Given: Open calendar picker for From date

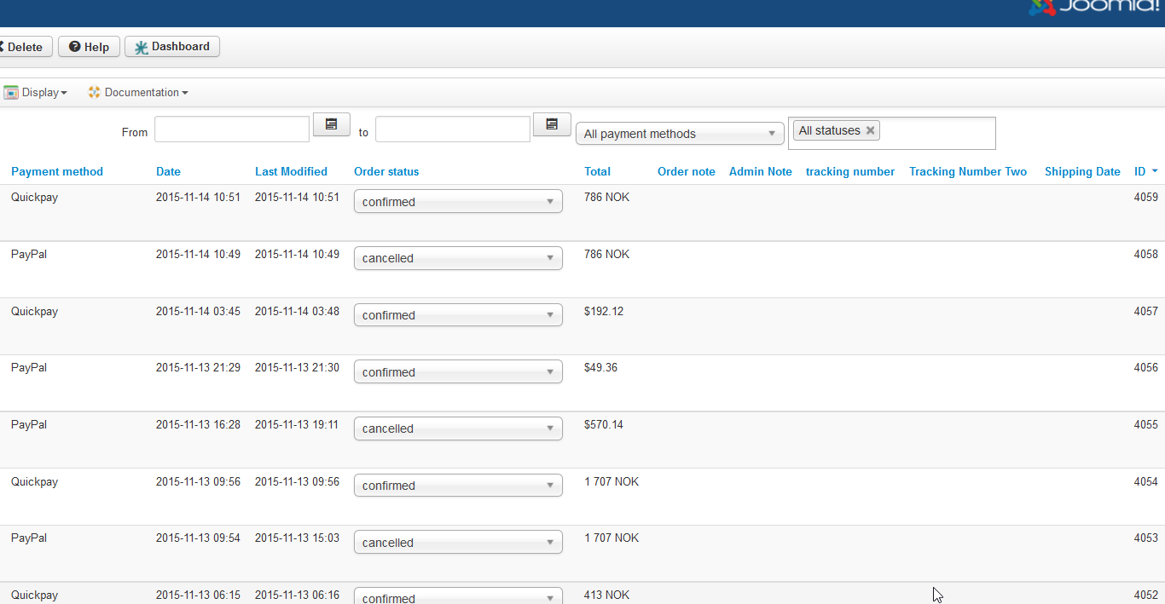Looking at the screenshot, I should coord(332,124).
